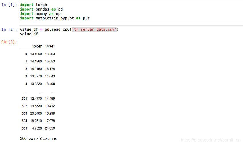Viewport: 243px width, 145px height.
Task: Click the value 13.406 in row 4
Action: pos(50,84)
